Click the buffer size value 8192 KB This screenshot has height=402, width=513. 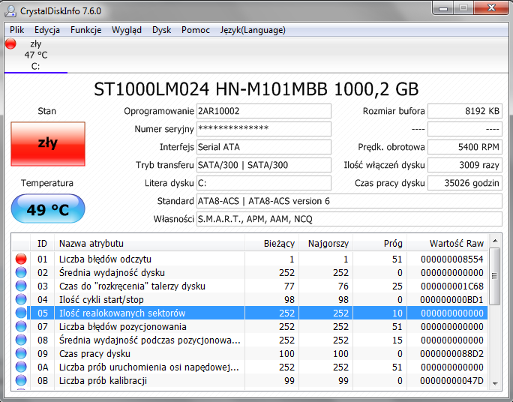click(x=465, y=111)
